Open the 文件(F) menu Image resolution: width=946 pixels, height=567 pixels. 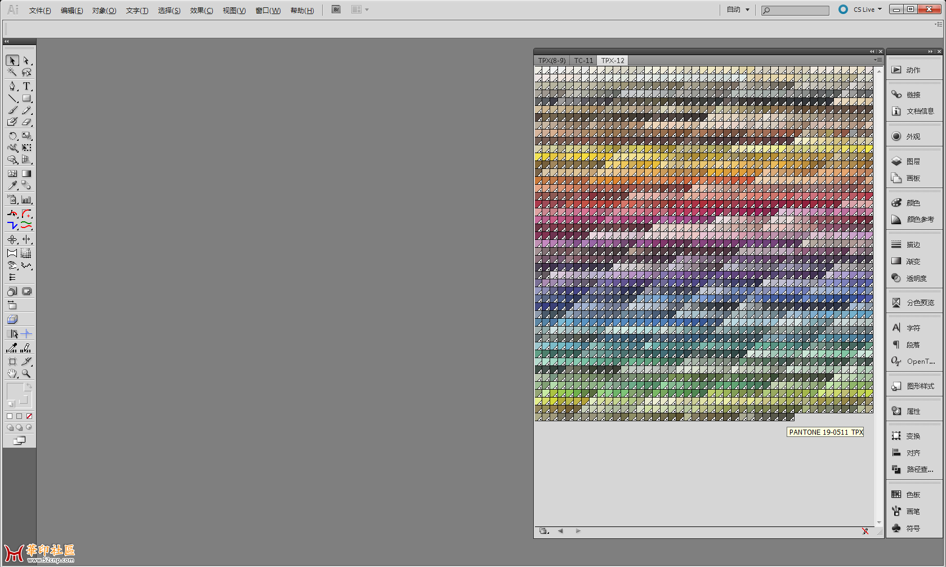point(40,10)
